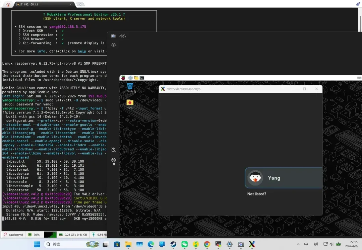Launch the Pi terminal from the panel
The width and height of the screenshot is (362, 250).
(142, 78)
